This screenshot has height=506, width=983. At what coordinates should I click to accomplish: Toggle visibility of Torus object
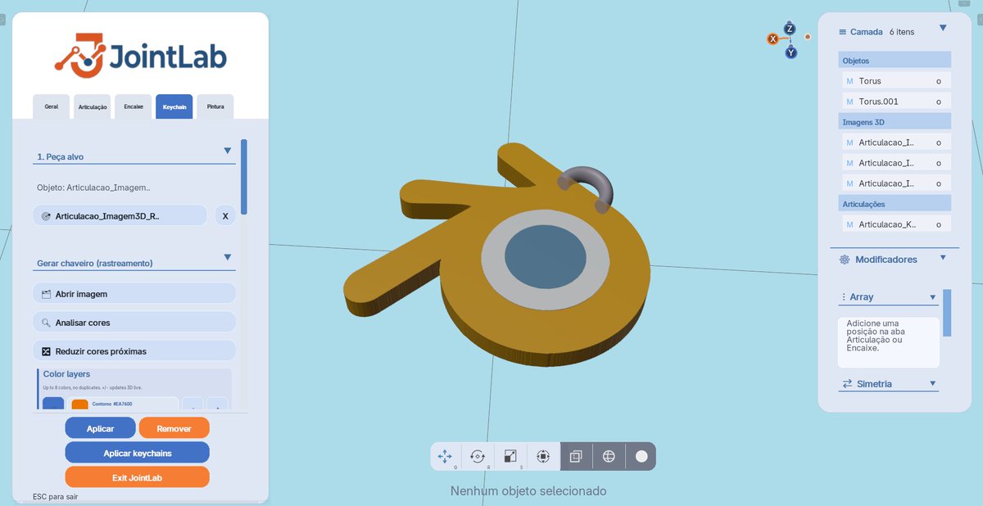(939, 81)
